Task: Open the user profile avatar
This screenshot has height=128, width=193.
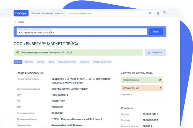Action: tap(164, 13)
